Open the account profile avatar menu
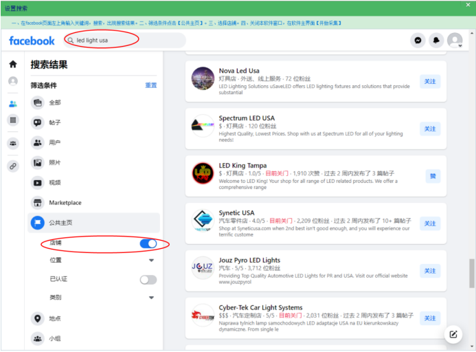 coord(455,40)
